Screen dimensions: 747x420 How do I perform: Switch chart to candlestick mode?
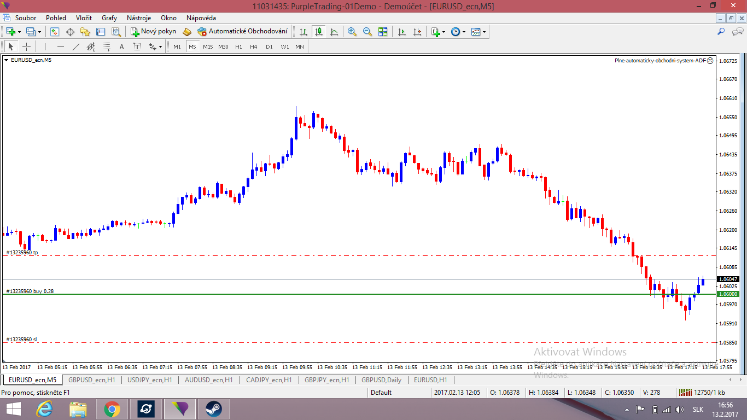click(319, 32)
